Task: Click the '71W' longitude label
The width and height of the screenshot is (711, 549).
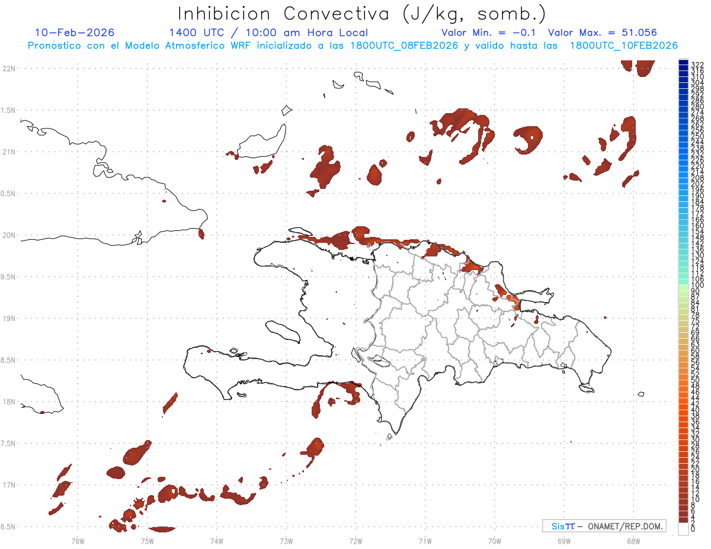Action: click(425, 540)
